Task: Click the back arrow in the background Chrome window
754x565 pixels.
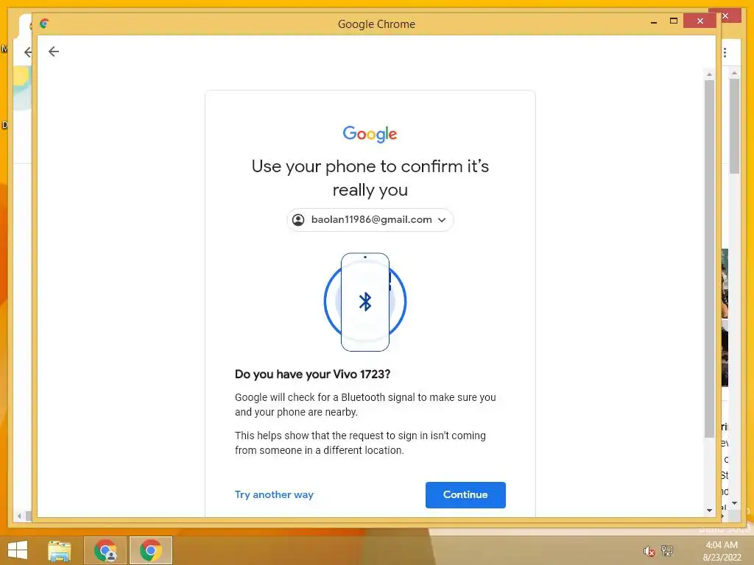Action: tap(29, 52)
